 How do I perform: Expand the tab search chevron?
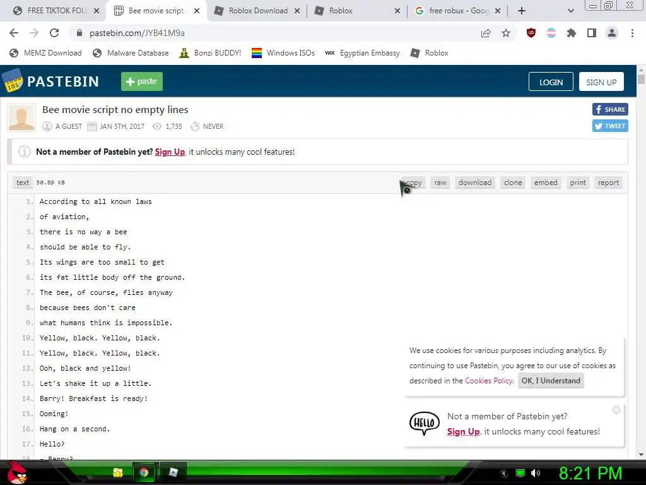tap(570, 11)
